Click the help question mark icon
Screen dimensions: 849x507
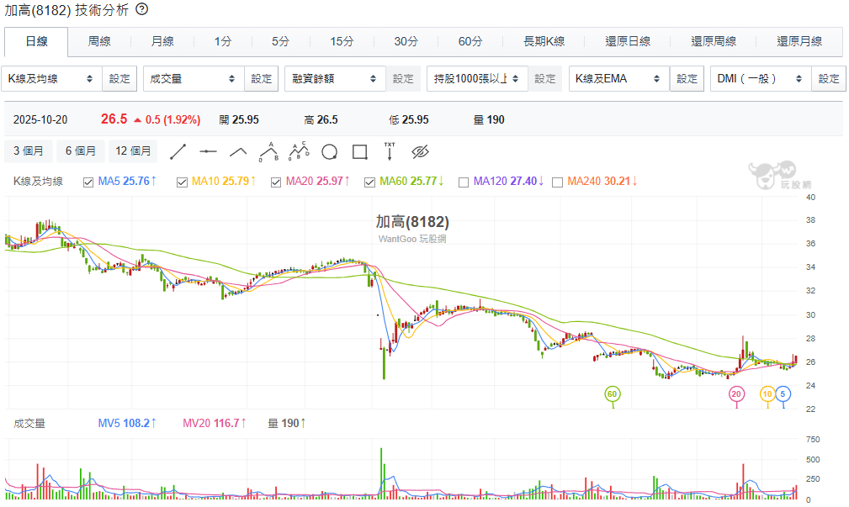[x=141, y=9]
